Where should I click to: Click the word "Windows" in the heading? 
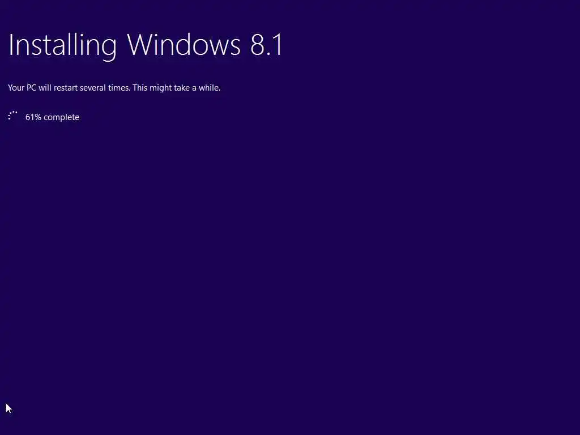pyautogui.click(x=184, y=45)
